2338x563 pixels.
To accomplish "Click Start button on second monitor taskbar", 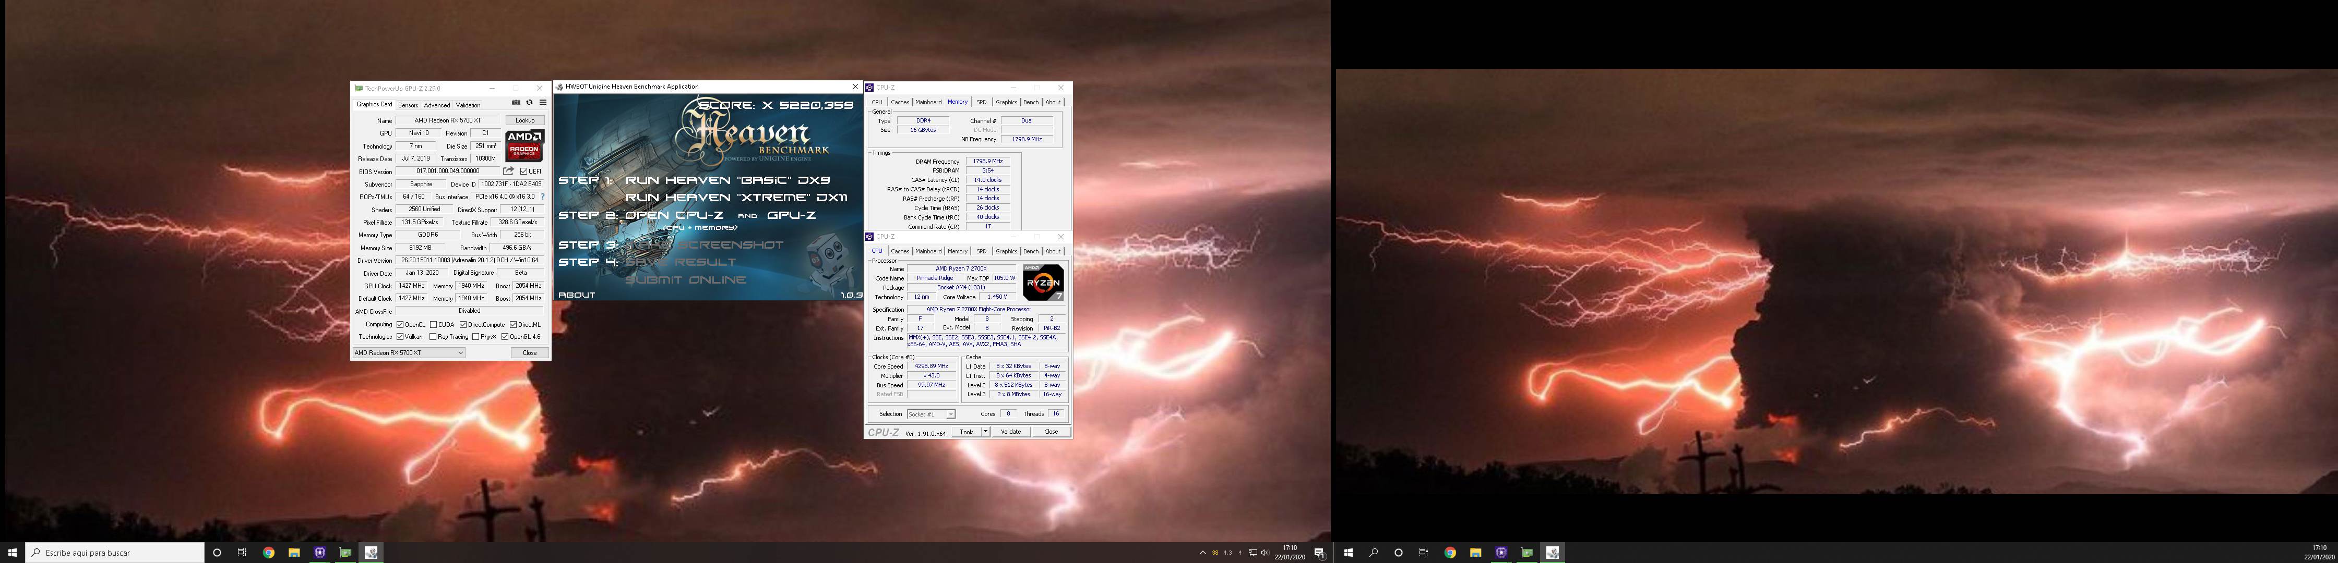I will coord(1349,552).
